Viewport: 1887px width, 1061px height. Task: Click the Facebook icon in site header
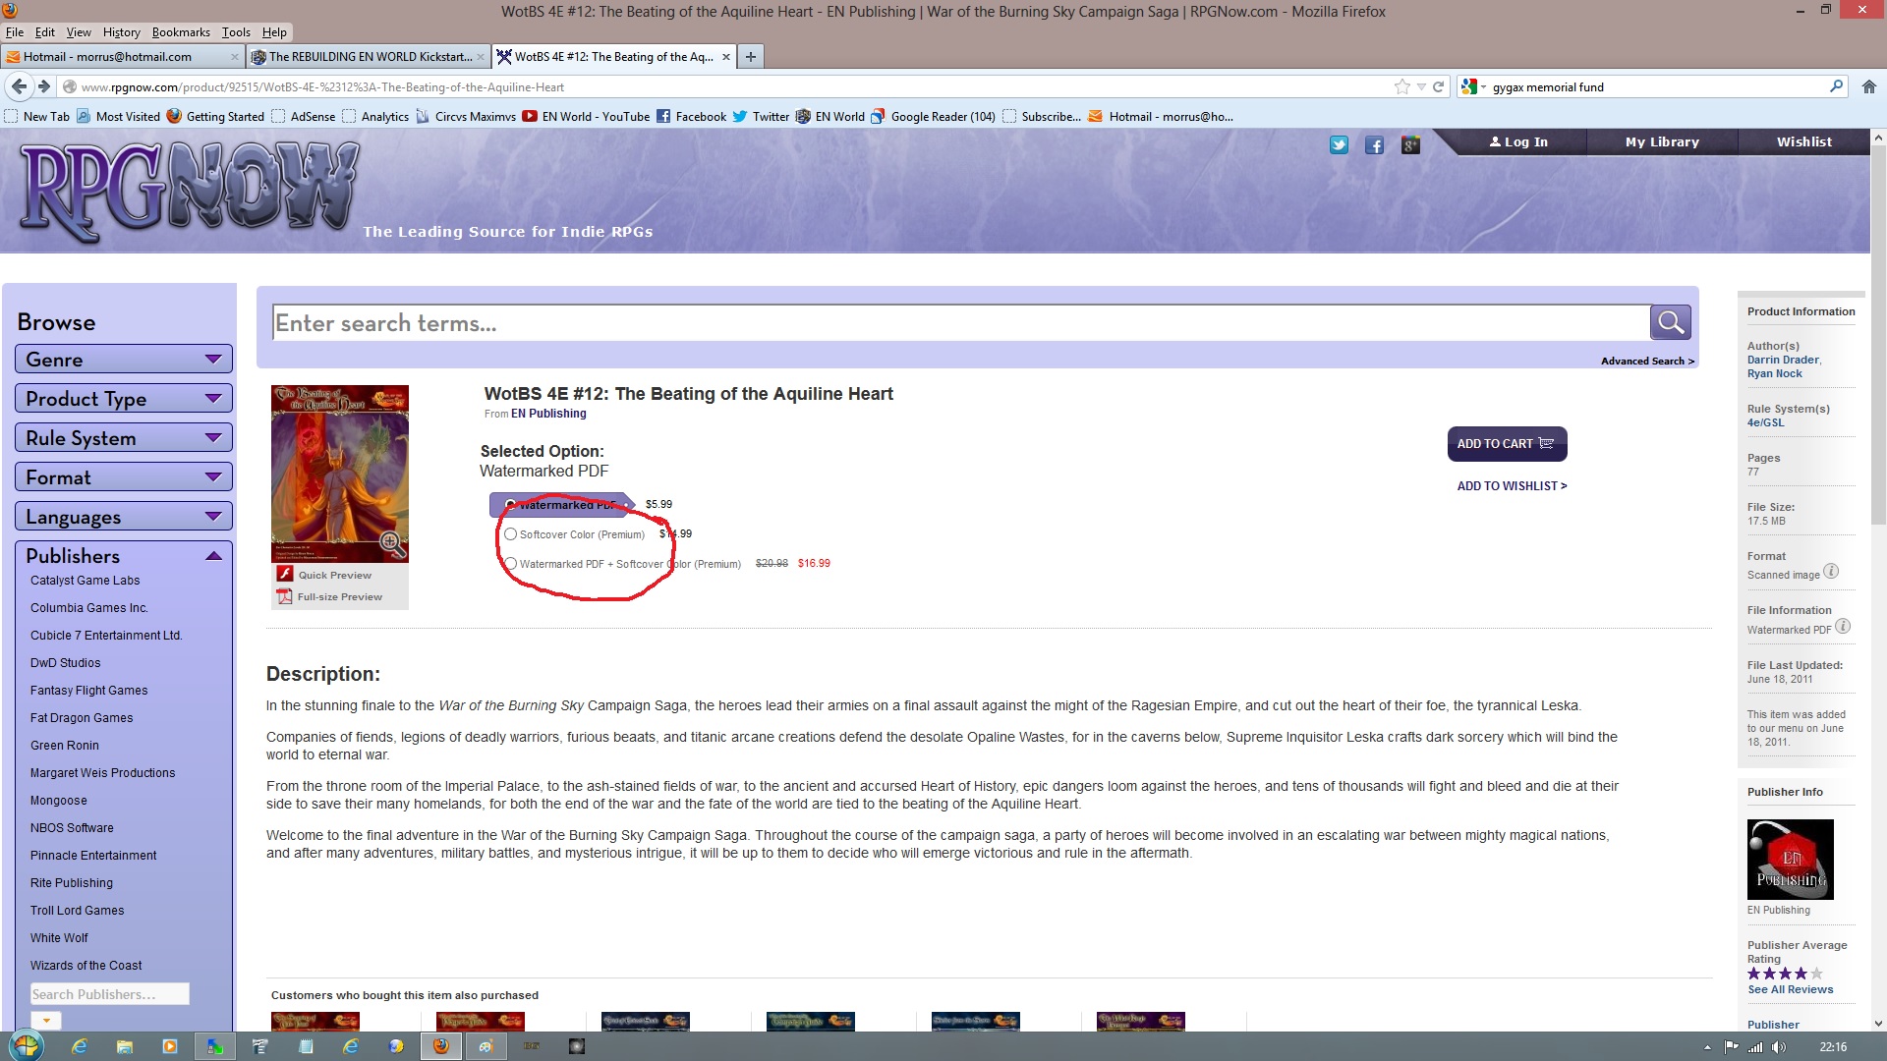(1374, 145)
